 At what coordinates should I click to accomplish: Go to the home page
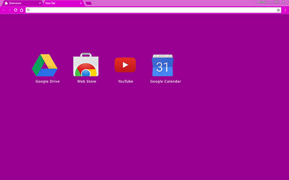pyautogui.click(x=22, y=10)
